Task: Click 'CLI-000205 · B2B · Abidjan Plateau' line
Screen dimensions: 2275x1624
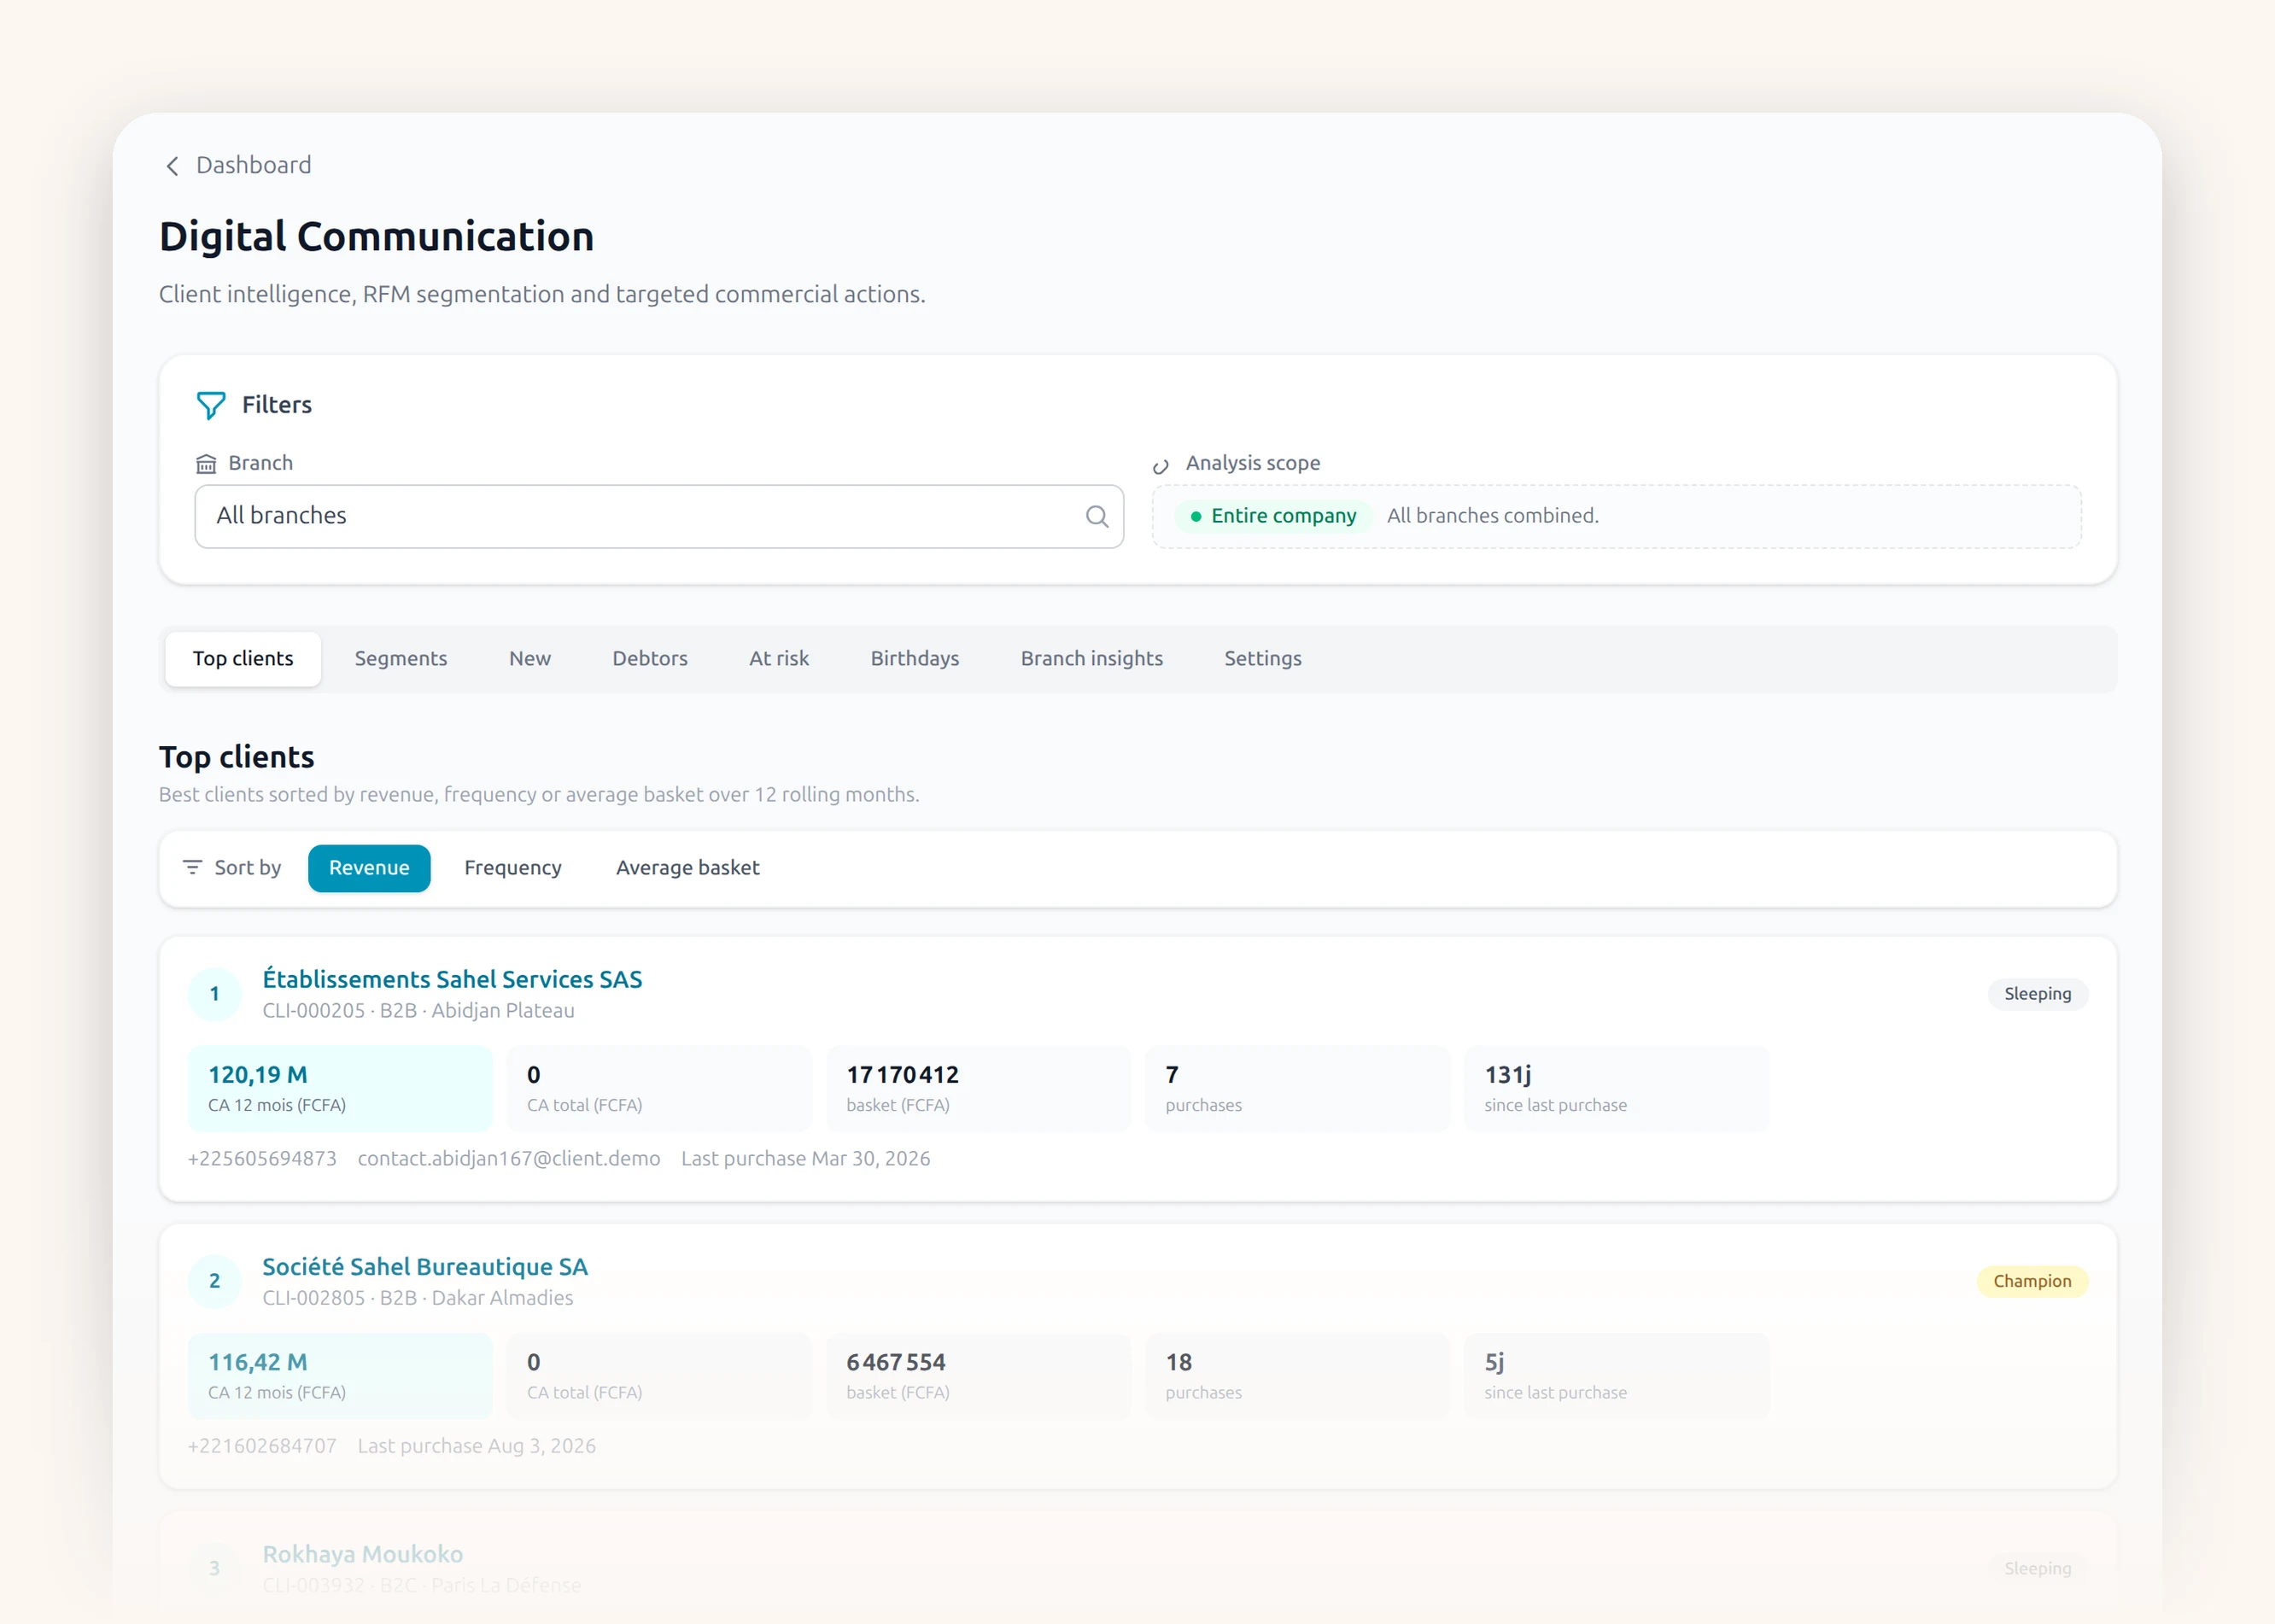Action: click(418, 1011)
